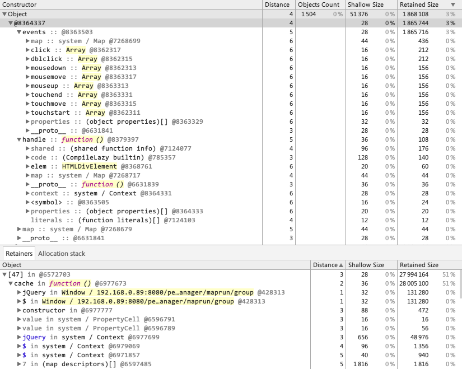Select the Retainers tab

[x=19, y=254]
